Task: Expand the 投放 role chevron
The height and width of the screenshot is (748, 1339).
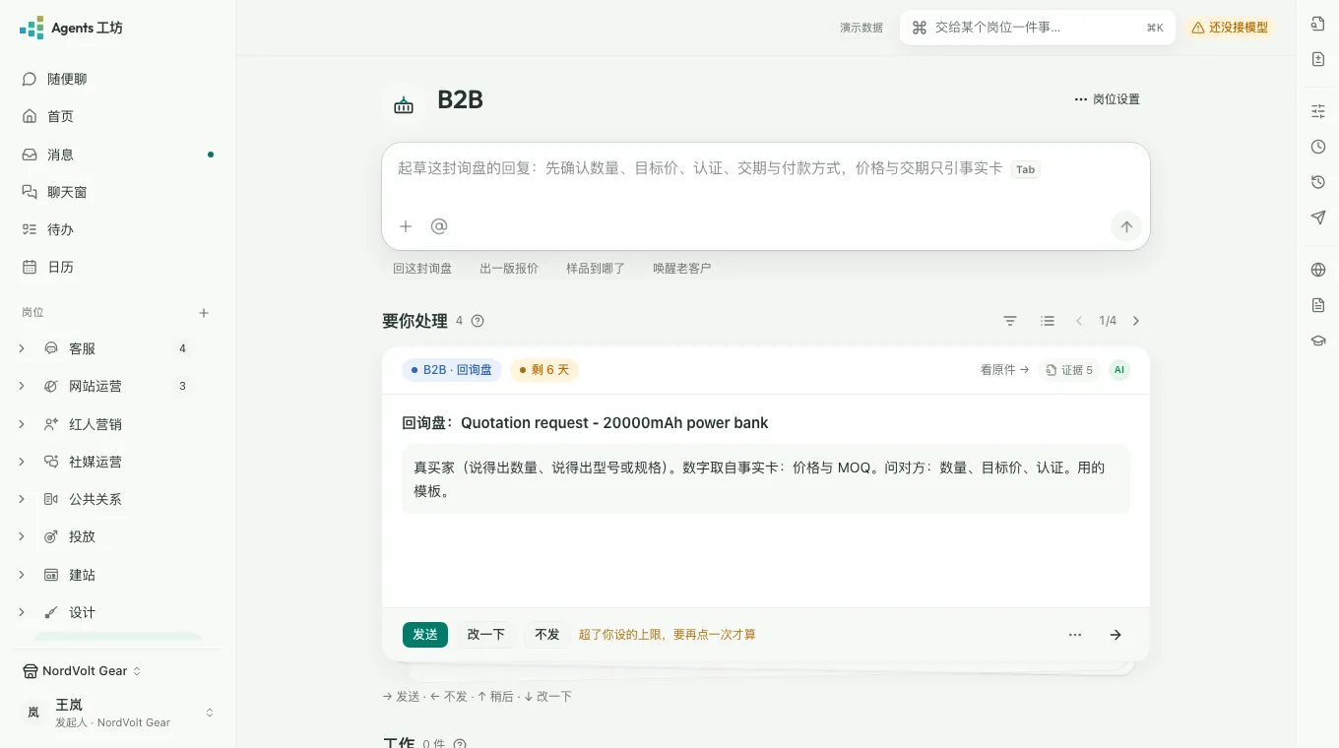Action: (x=22, y=536)
